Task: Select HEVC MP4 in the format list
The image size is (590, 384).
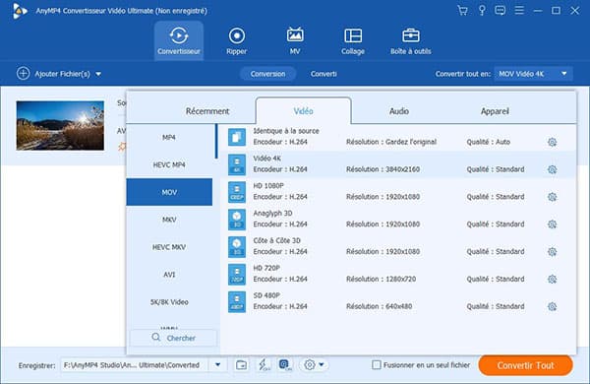Action: (x=169, y=164)
